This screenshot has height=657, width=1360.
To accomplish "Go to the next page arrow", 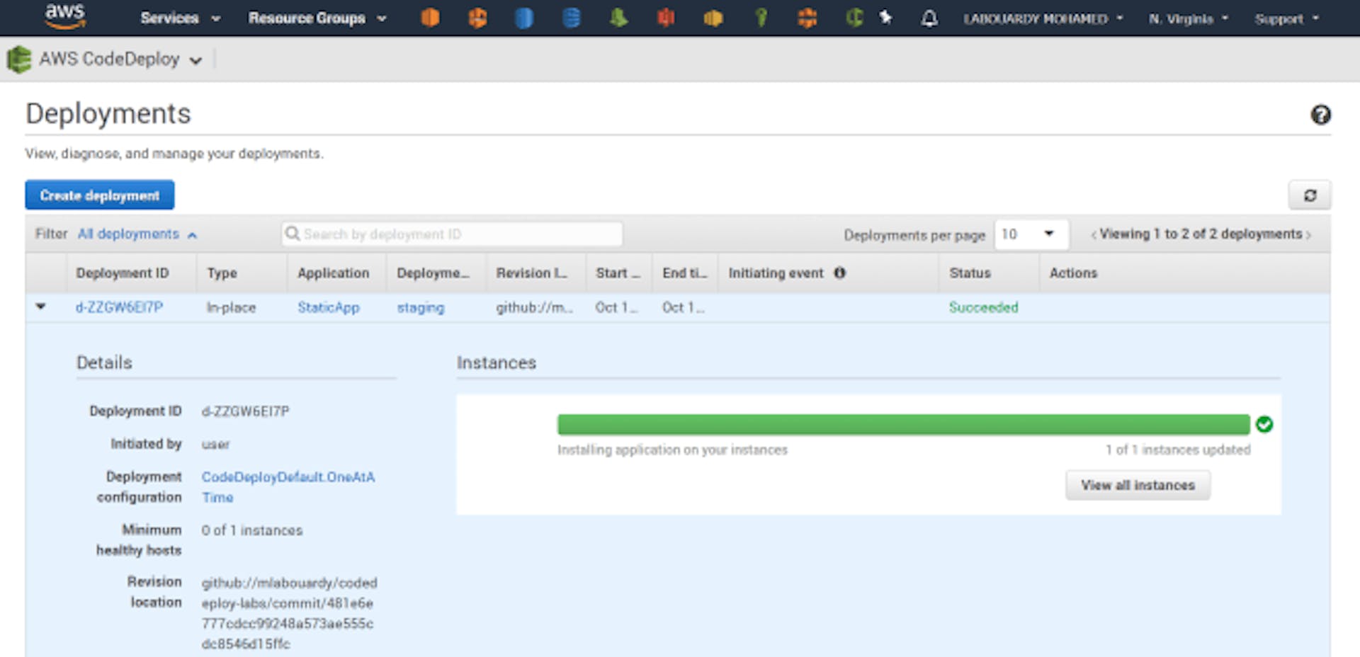I will pos(1309,235).
